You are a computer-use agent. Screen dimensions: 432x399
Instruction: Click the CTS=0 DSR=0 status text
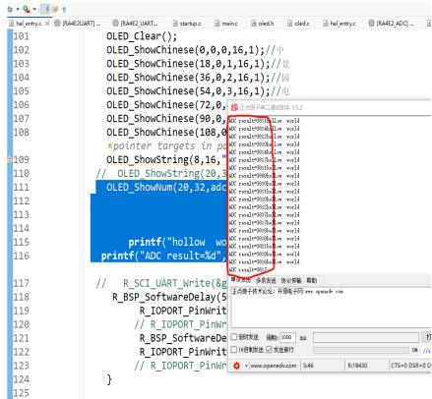click(410, 366)
